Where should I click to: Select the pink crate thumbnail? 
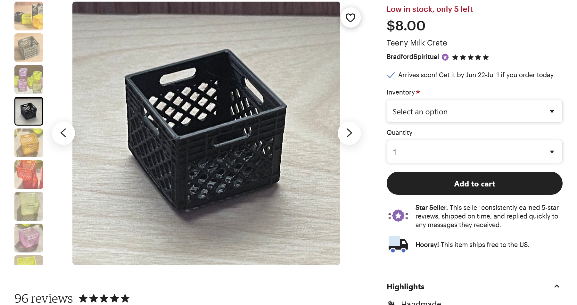point(29,238)
